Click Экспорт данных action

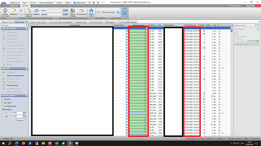(x=12, y=85)
